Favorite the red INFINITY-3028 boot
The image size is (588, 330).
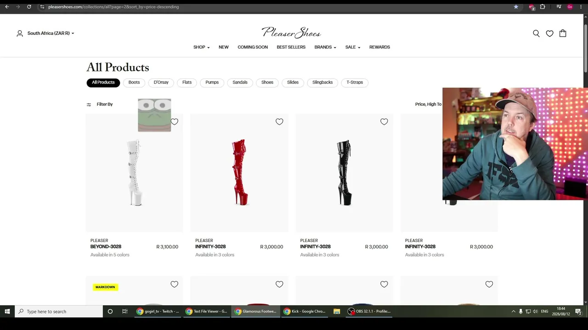(279, 121)
